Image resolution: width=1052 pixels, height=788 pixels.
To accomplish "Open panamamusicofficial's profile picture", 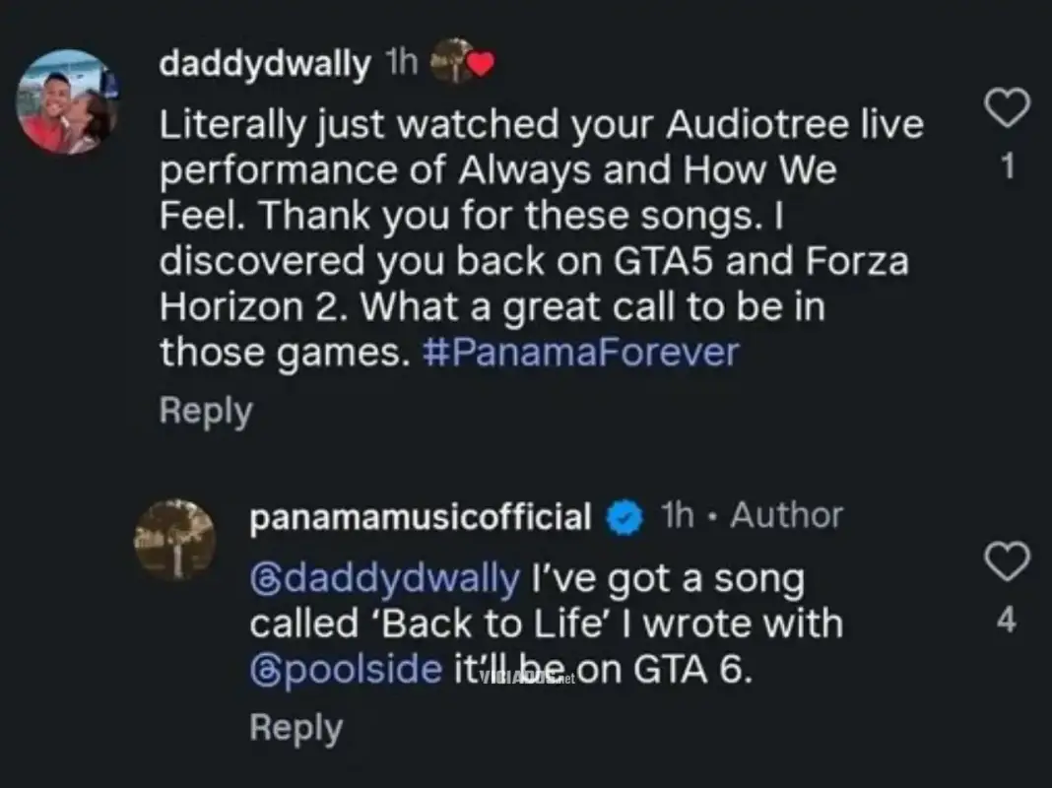I will 174,541.
